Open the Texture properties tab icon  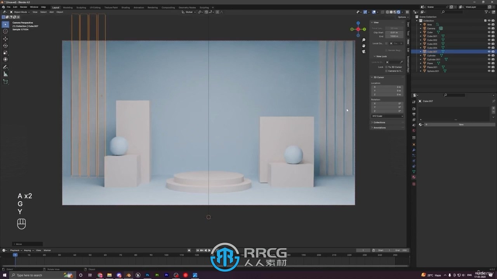point(414,184)
